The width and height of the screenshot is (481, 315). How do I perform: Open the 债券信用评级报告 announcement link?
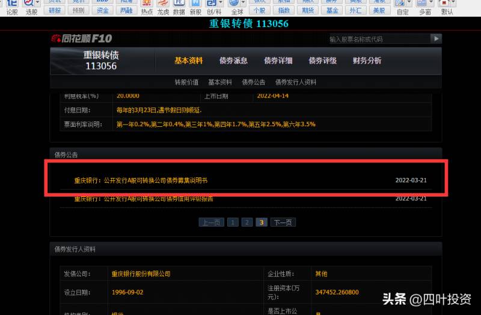144,199
